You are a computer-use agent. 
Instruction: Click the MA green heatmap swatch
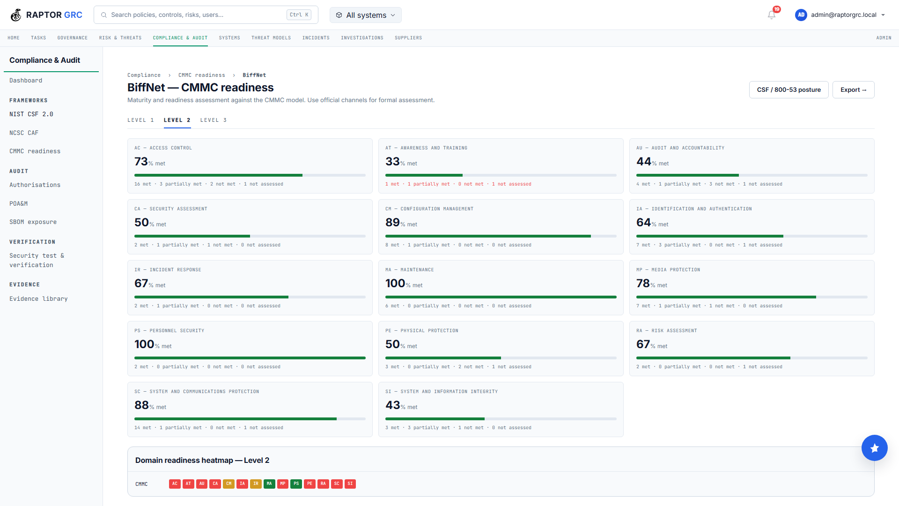pos(269,484)
